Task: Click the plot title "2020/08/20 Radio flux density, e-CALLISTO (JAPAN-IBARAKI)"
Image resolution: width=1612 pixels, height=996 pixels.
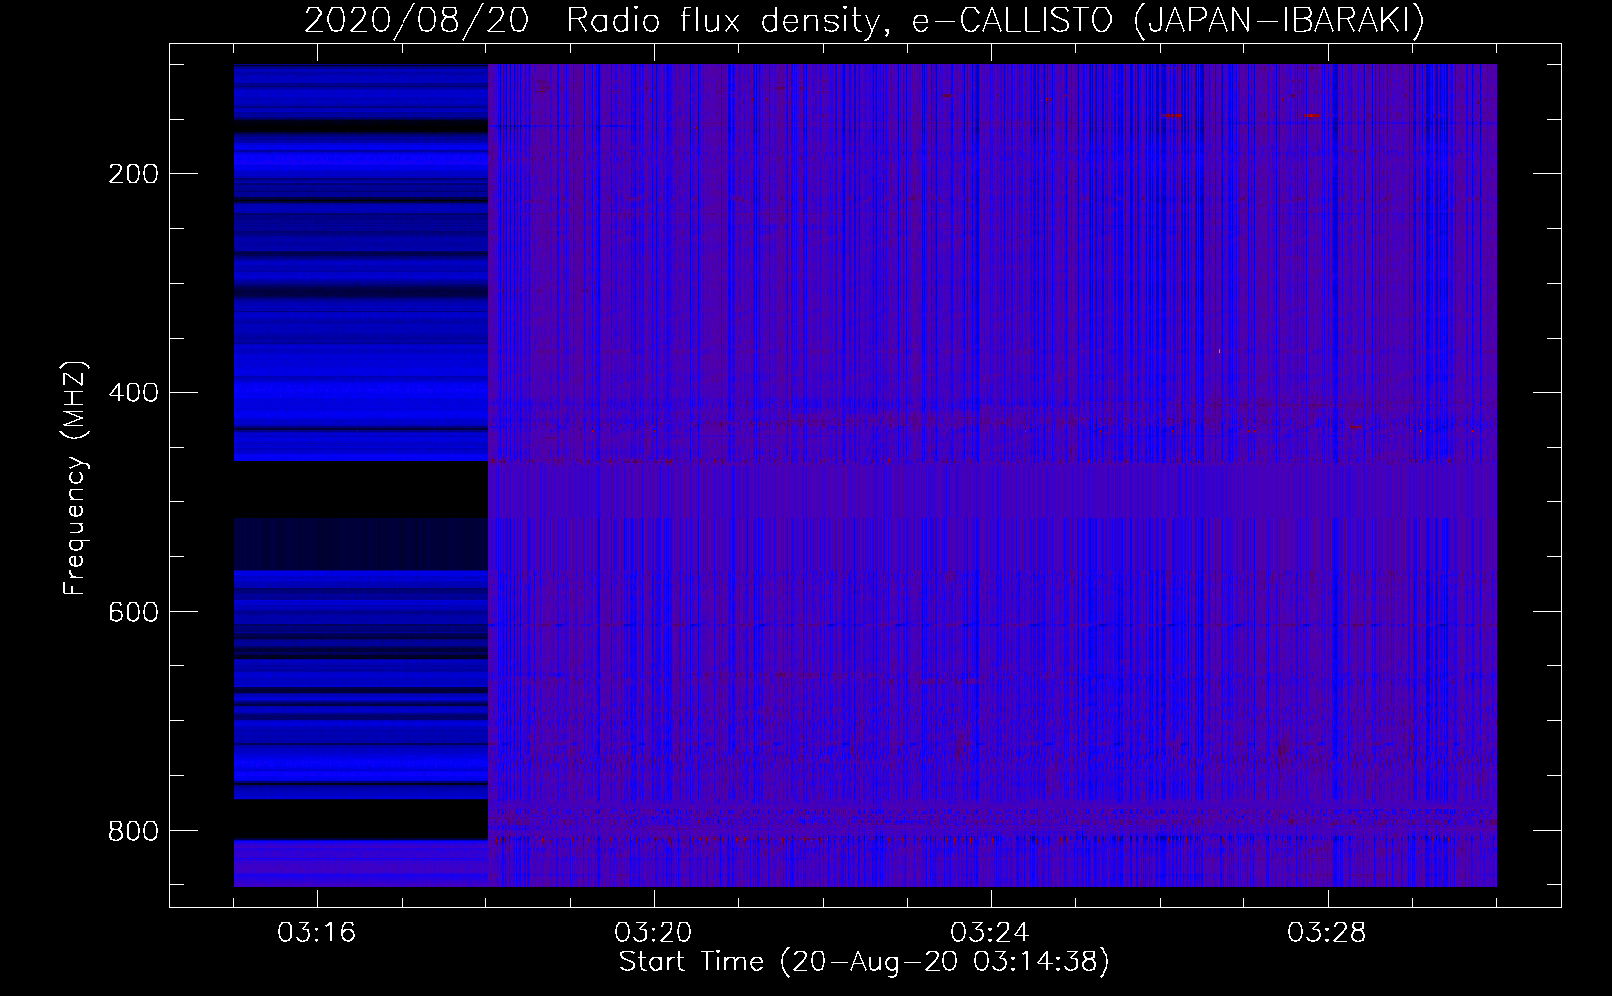Action: [864, 21]
